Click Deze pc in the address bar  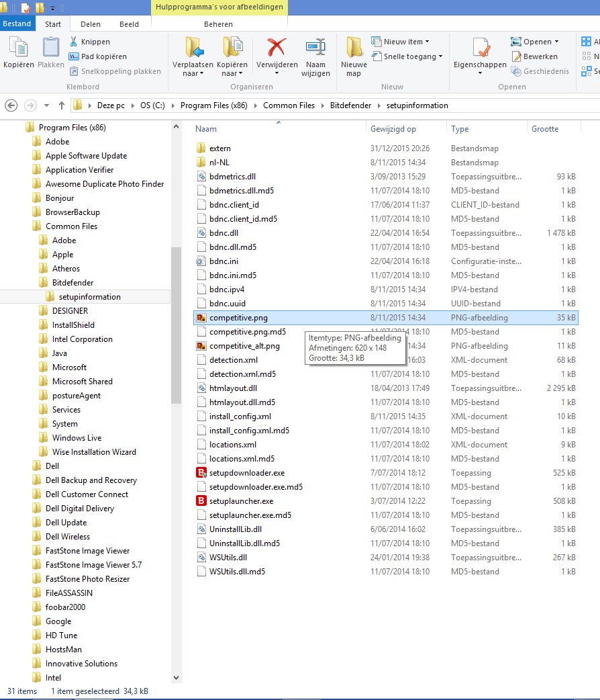point(111,105)
